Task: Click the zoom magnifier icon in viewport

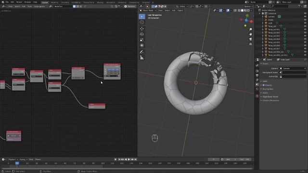Action: tap(251, 29)
